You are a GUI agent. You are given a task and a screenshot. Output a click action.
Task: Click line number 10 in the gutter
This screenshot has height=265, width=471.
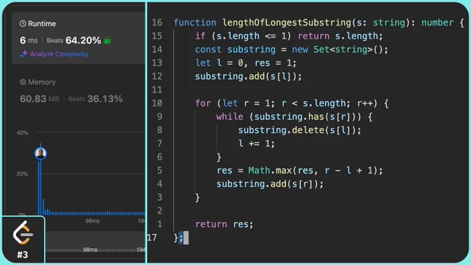157,103
